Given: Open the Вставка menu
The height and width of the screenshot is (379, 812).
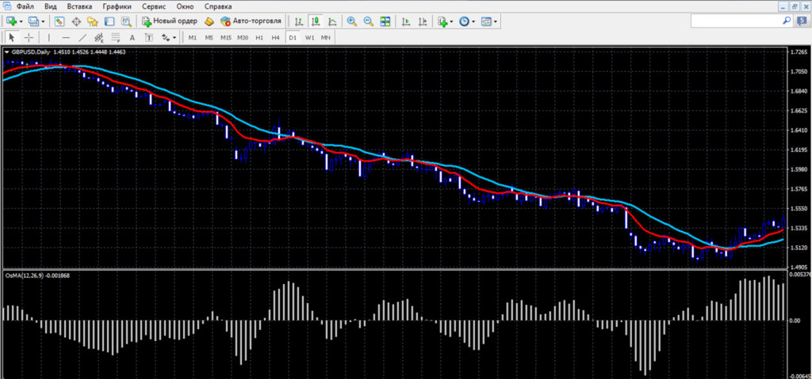Looking at the screenshot, I should point(80,6).
